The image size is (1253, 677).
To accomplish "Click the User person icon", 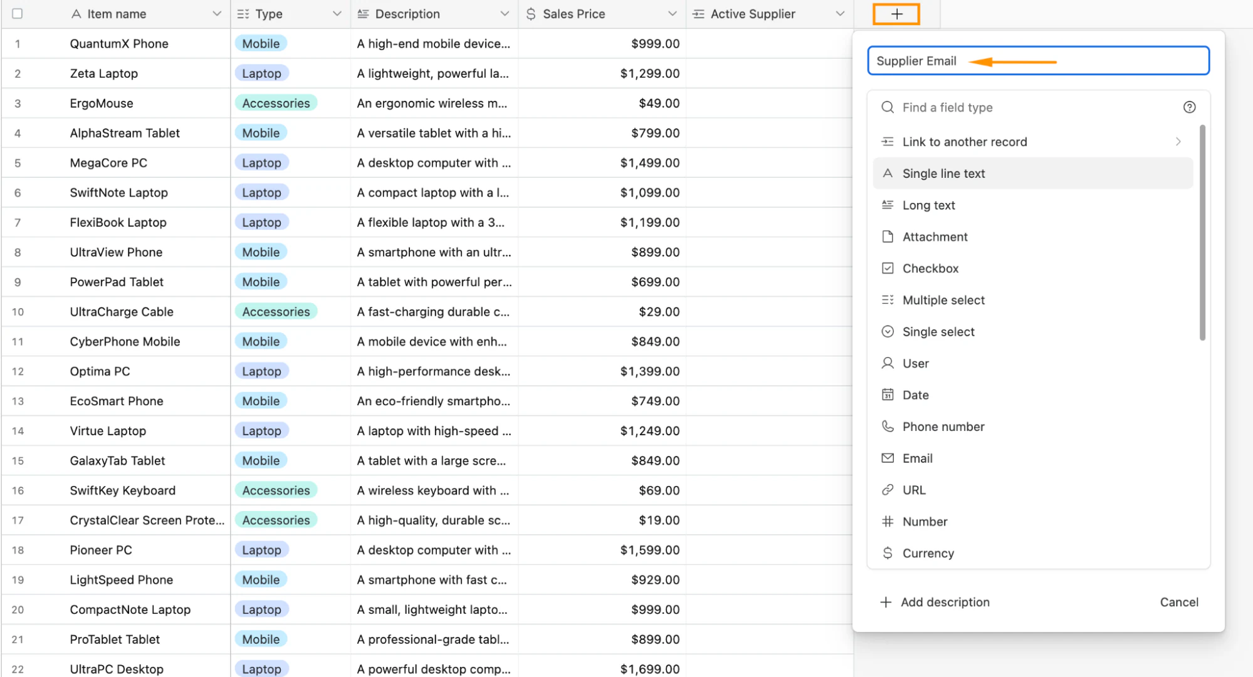I will (888, 363).
